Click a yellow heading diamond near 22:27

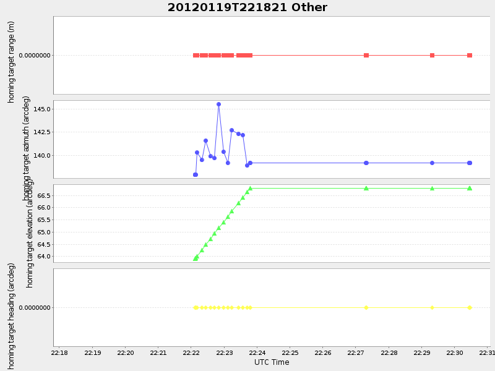pos(366,307)
